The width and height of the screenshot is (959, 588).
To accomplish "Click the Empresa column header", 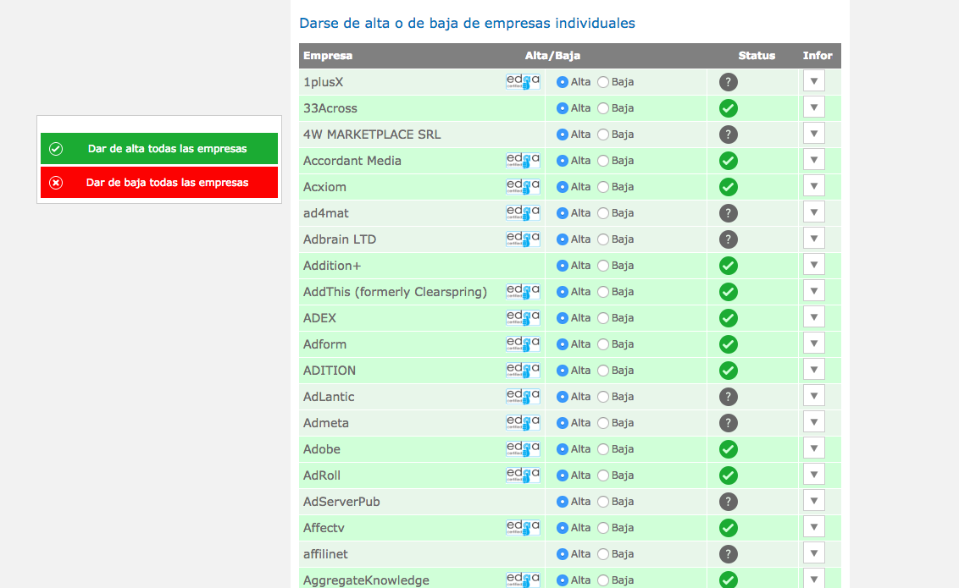I will [x=328, y=56].
